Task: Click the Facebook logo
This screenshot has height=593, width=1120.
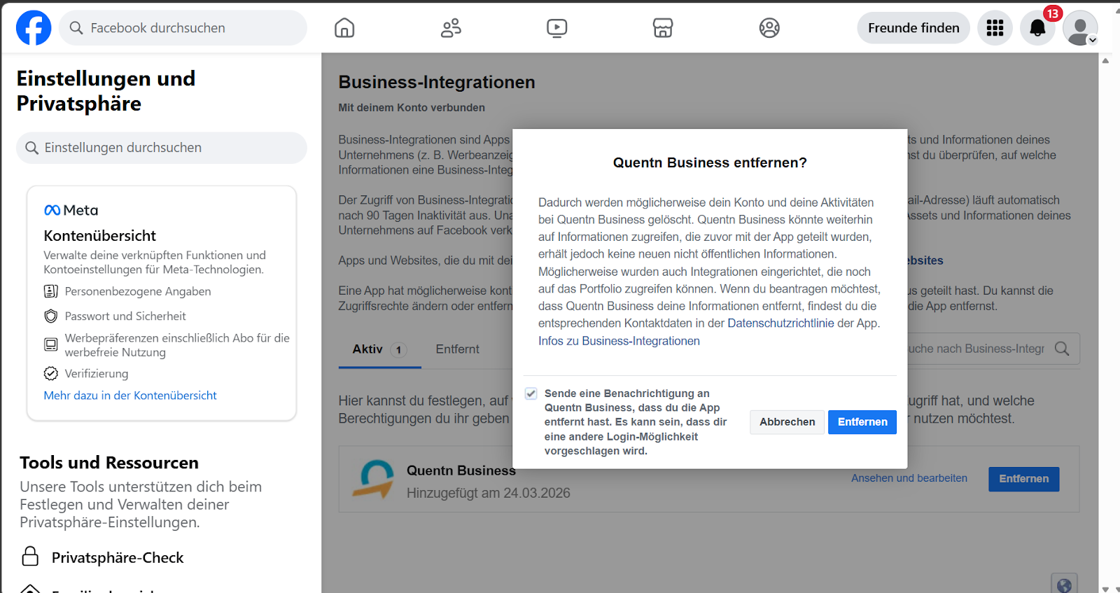Action: click(34, 28)
